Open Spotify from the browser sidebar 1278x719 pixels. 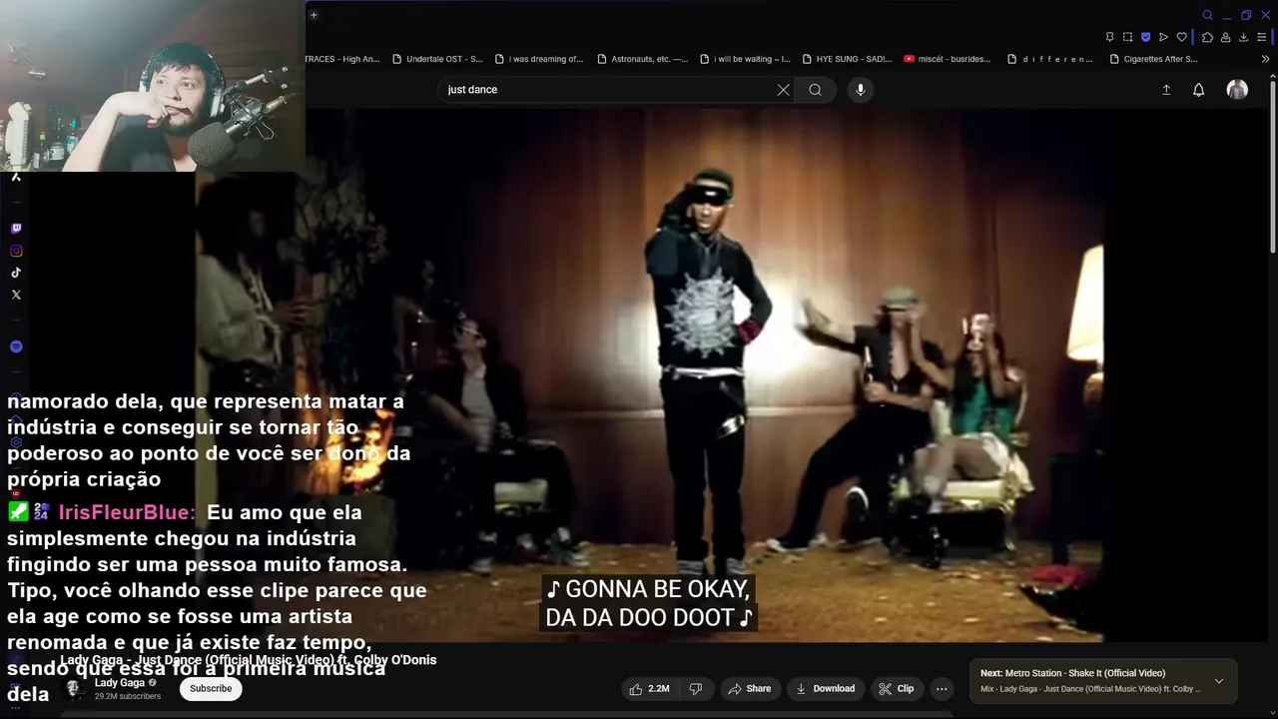(16, 347)
